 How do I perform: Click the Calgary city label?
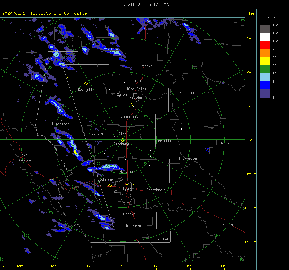pyautogui.click(x=125, y=189)
